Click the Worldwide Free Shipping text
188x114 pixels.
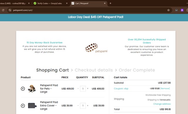click(158, 95)
